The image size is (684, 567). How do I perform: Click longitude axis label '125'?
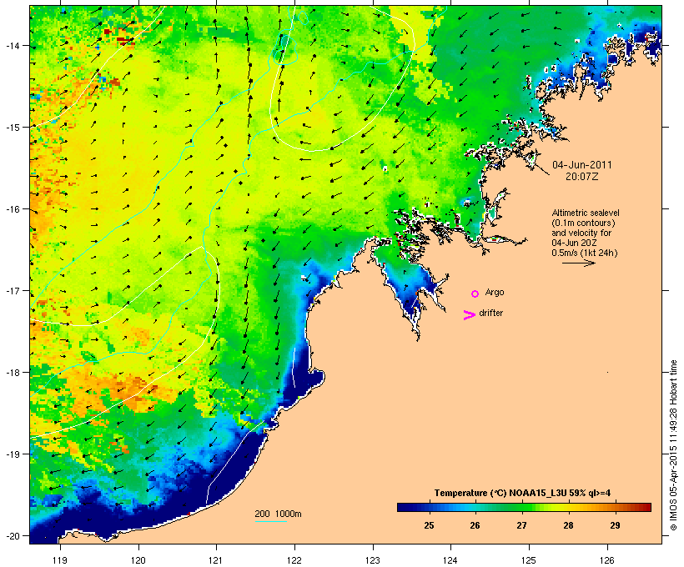click(x=529, y=560)
